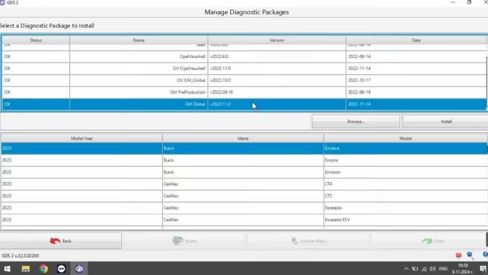Open the Browse file dialog
The image size is (488, 275).
pos(356,122)
